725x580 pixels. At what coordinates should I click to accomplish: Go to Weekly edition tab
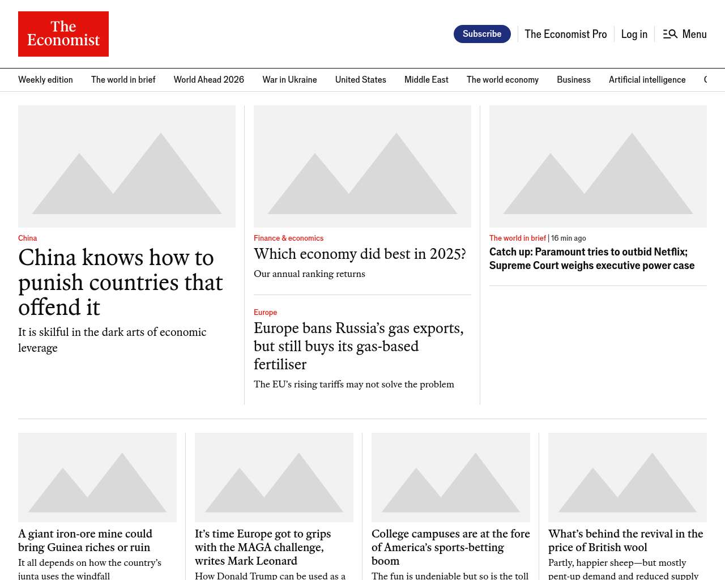click(x=45, y=80)
